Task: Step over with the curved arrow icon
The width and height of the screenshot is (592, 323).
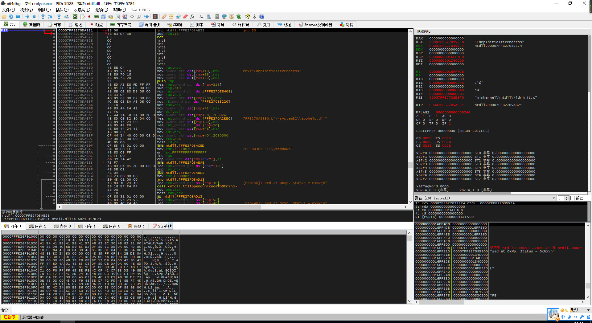Action: click(x=50, y=17)
